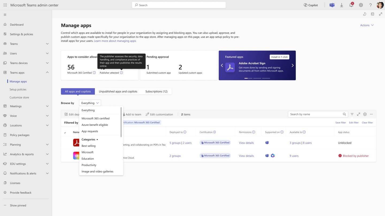
Task: Open the settings gear in the header
Action: tap(361, 5)
